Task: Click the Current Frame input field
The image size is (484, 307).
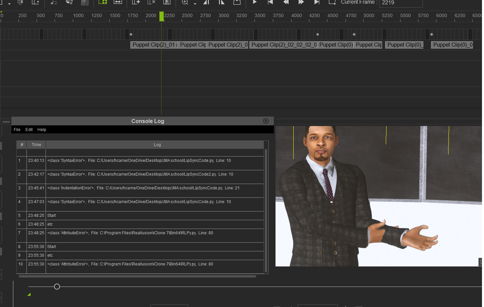Action: point(401,3)
